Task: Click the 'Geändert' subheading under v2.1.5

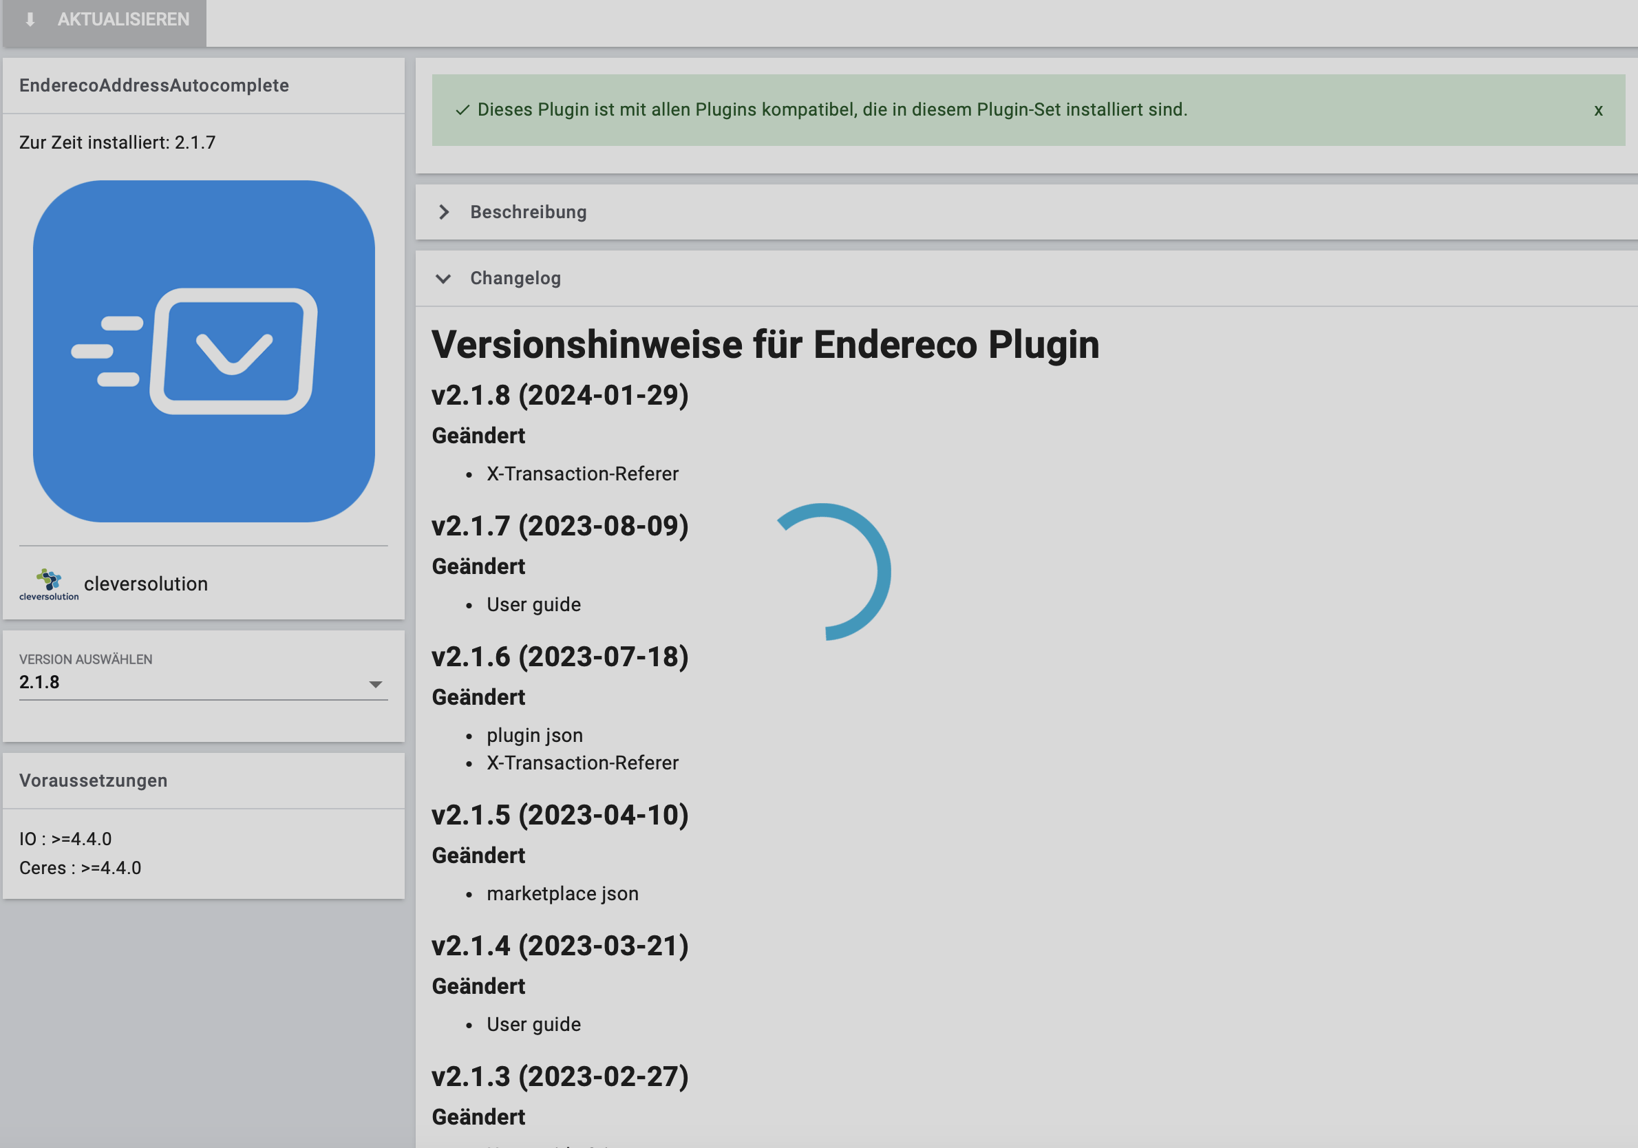Action: [479, 855]
